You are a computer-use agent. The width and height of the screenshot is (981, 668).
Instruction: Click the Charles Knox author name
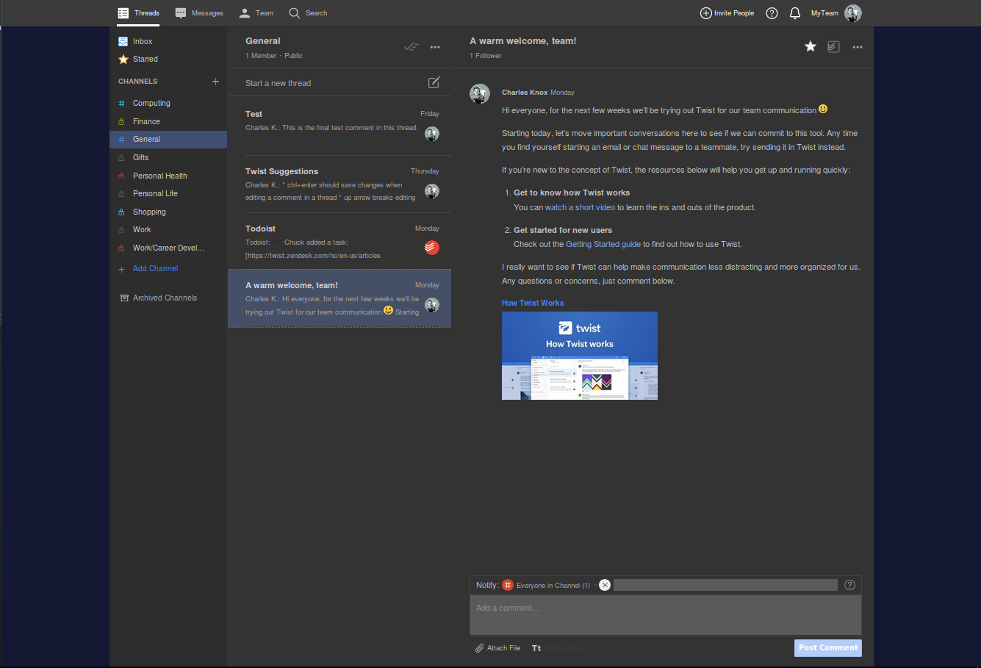525,93
